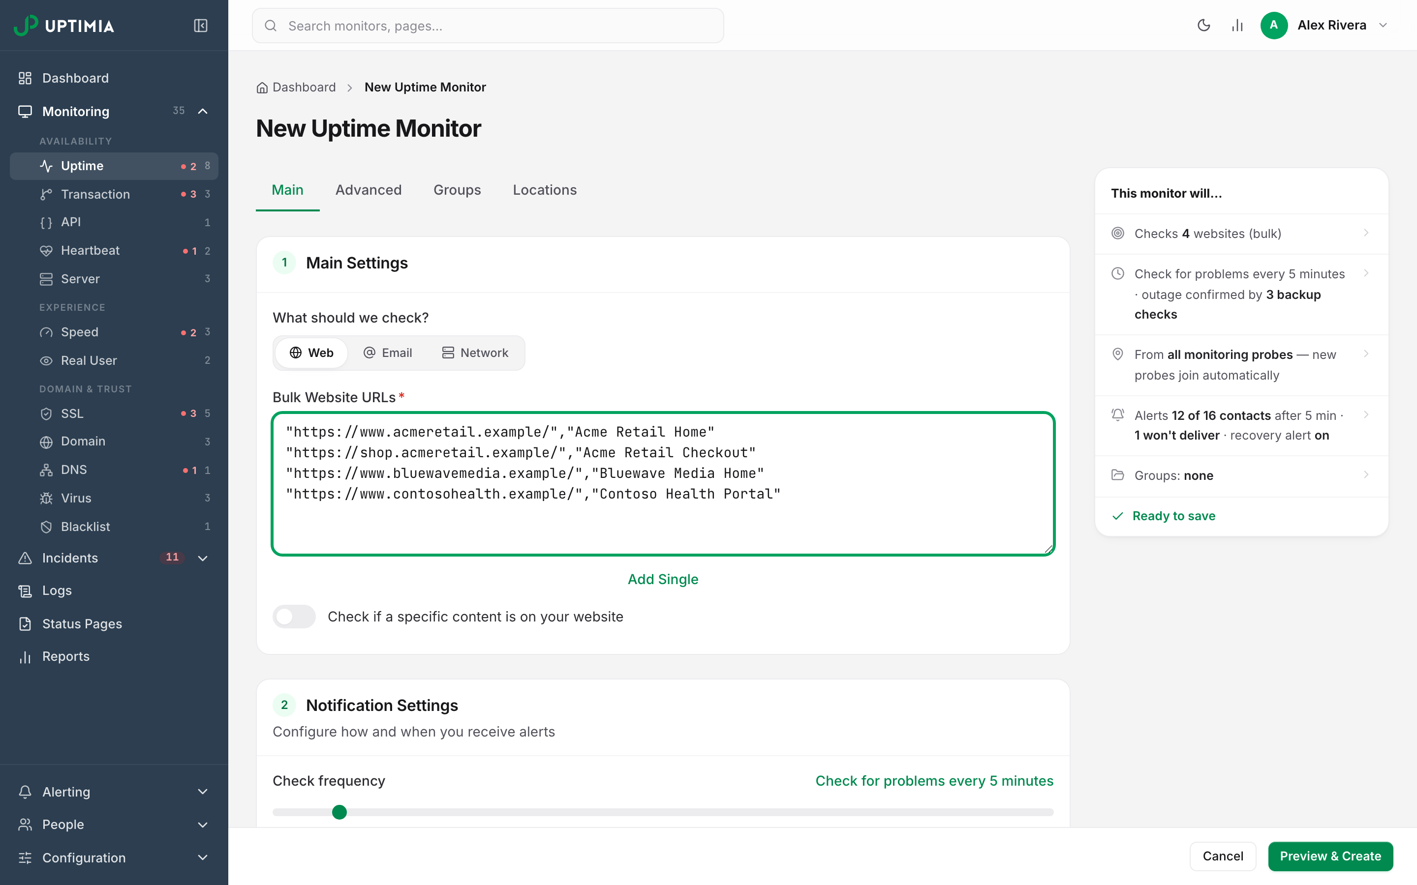Image resolution: width=1417 pixels, height=885 pixels.
Task: Collapse the Monitoring section
Action: tap(203, 111)
